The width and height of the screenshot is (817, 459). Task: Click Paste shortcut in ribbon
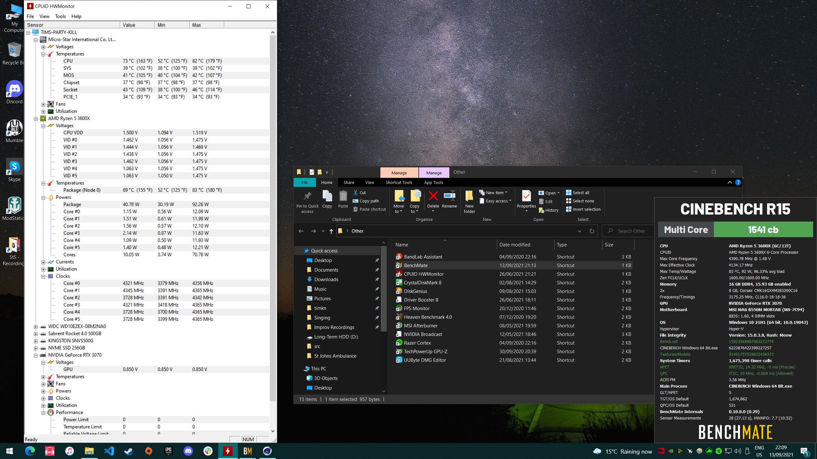pos(370,209)
